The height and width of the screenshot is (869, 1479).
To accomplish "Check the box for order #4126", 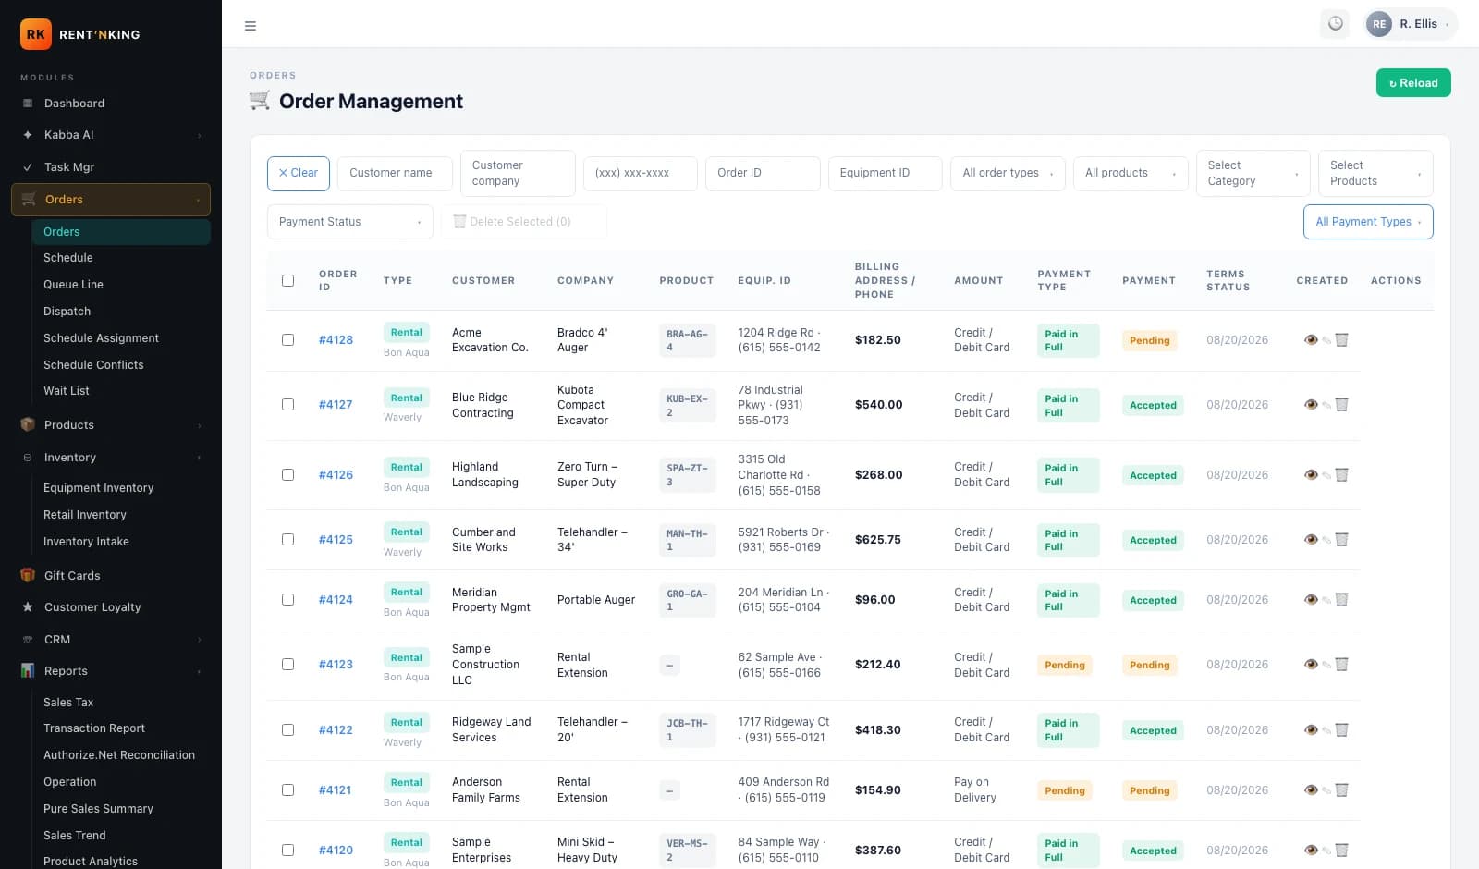I will click(x=287, y=475).
